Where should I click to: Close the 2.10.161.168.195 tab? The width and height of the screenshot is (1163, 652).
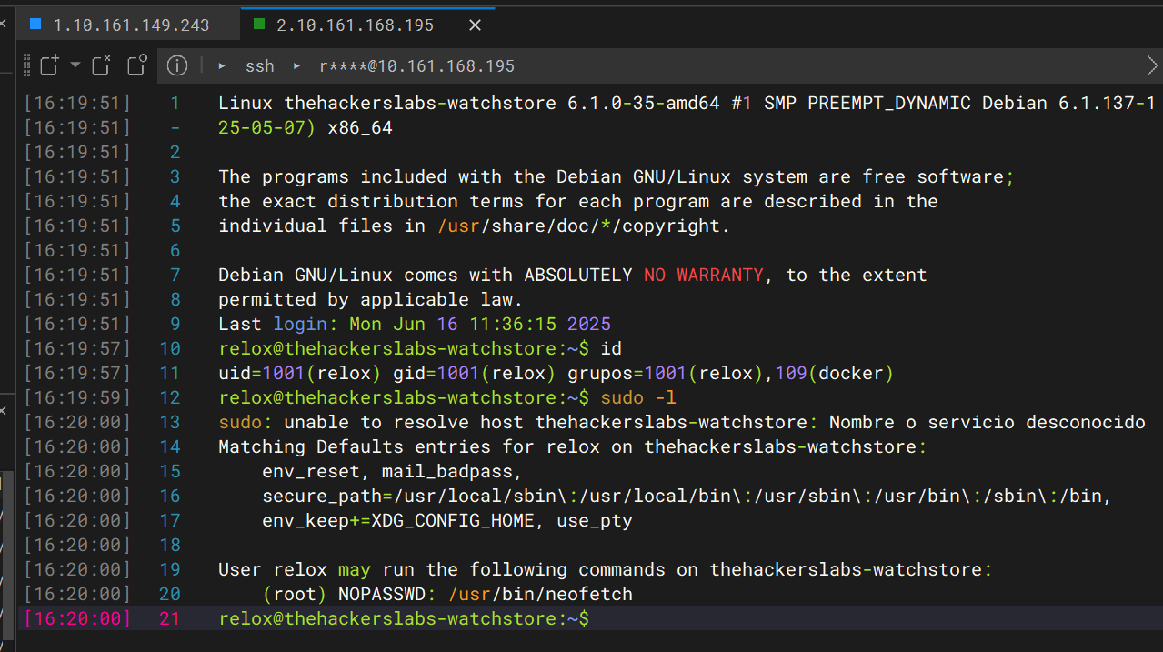pos(475,25)
